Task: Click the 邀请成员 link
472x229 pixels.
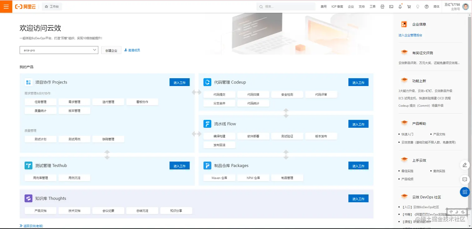Action: click(x=132, y=50)
